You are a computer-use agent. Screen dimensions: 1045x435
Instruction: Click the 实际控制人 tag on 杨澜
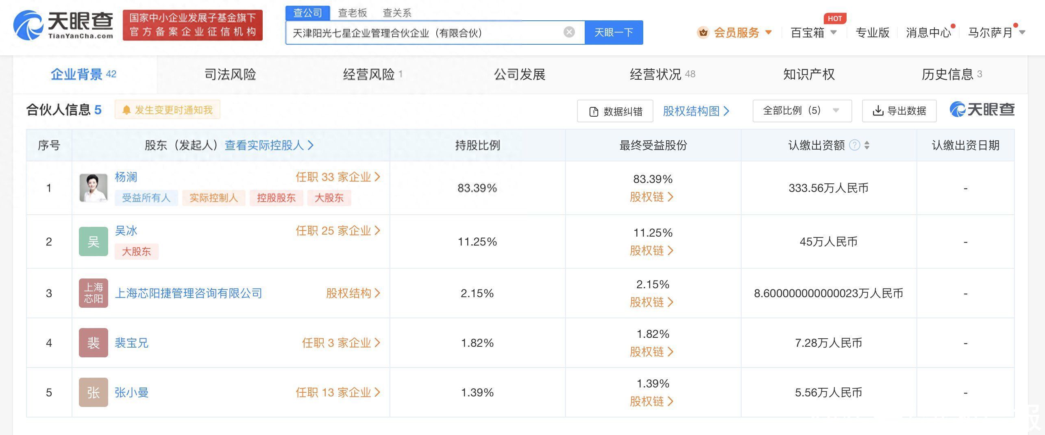pos(214,198)
